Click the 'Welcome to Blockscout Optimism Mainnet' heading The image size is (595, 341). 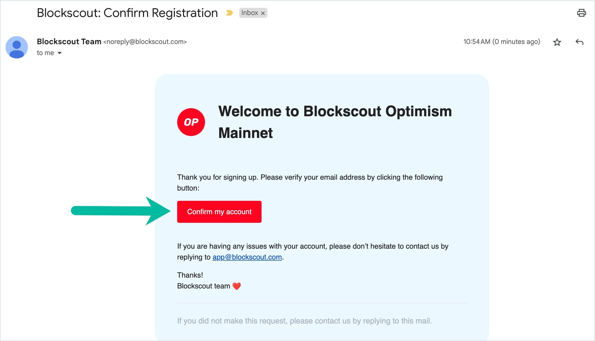point(335,122)
